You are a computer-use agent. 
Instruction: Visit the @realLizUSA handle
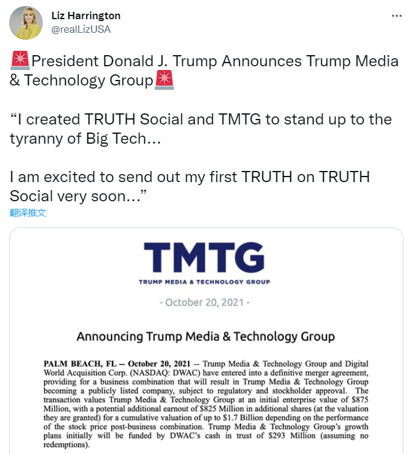81,29
